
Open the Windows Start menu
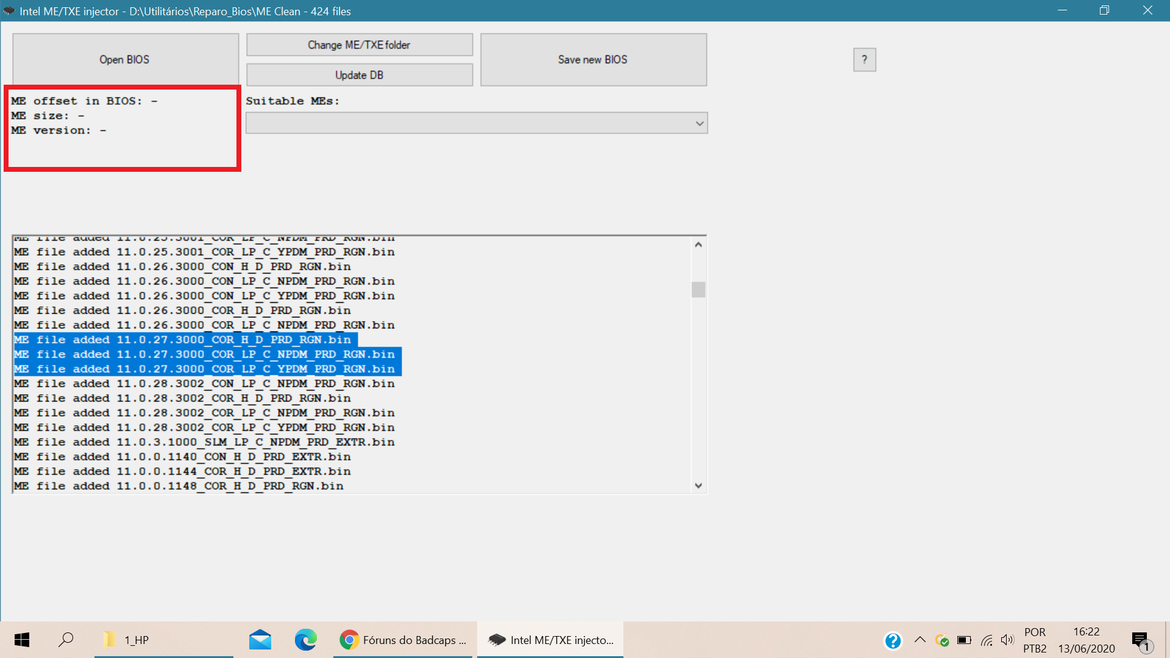click(22, 640)
